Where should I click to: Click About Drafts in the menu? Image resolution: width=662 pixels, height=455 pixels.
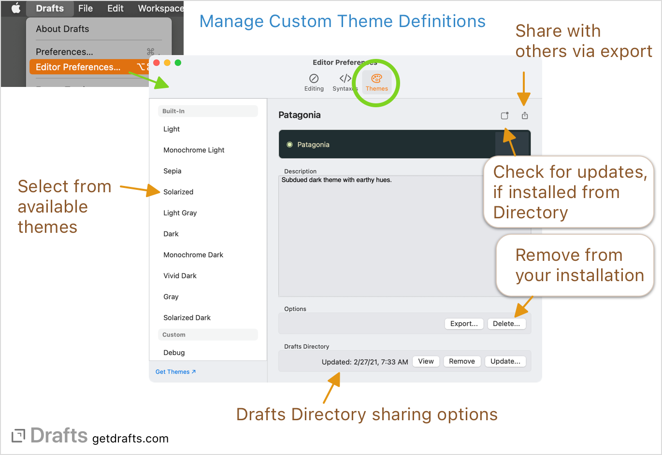pos(62,28)
